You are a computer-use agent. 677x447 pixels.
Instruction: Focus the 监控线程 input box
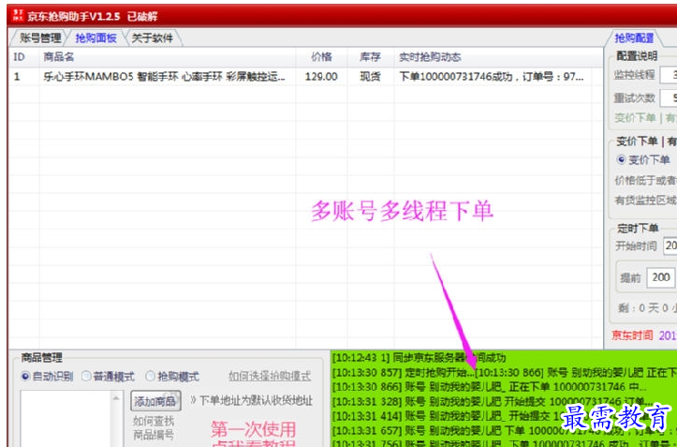(669, 75)
